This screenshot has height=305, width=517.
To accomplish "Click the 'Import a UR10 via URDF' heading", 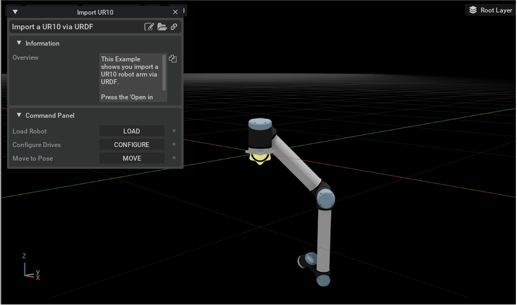I will tap(53, 27).
